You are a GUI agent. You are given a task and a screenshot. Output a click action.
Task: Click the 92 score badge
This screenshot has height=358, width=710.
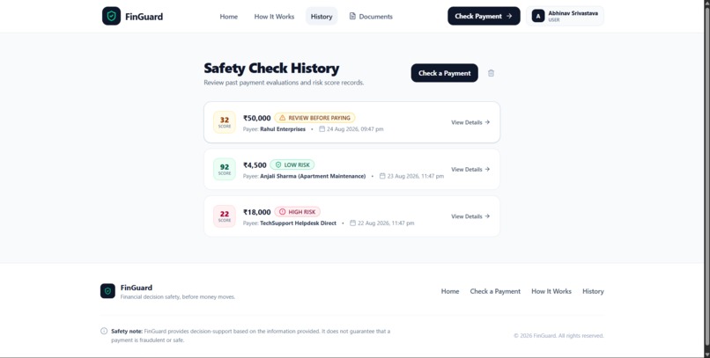(225, 169)
